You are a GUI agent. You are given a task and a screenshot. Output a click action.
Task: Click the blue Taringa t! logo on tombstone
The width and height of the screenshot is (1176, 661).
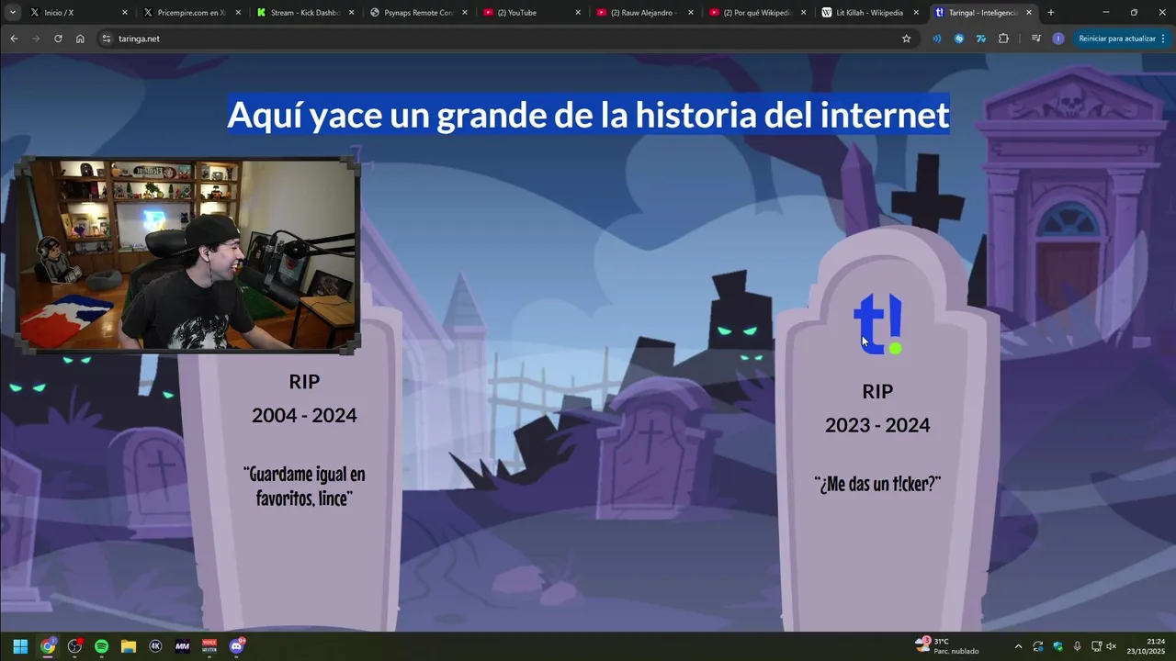878,324
